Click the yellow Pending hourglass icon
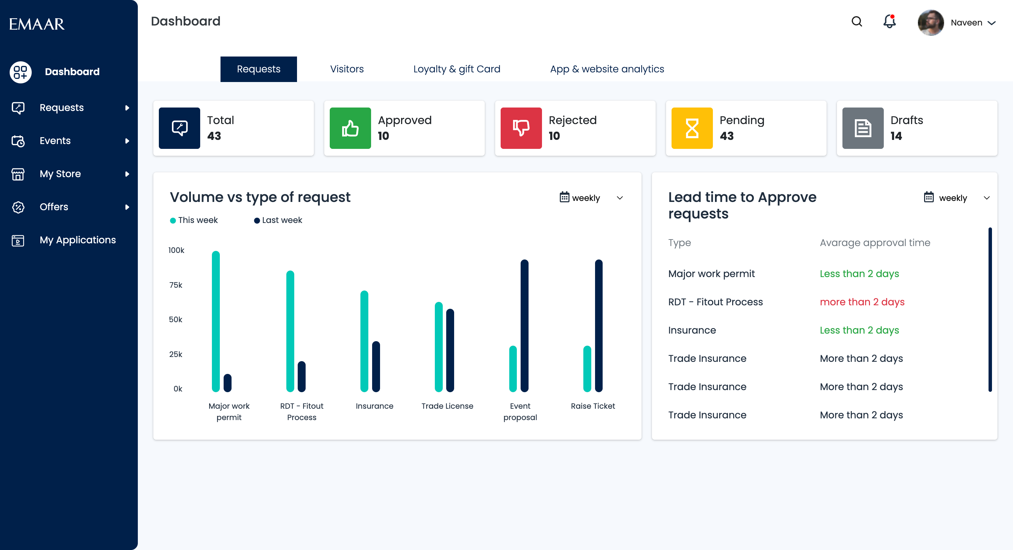This screenshot has height=550, width=1013. point(692,128)
